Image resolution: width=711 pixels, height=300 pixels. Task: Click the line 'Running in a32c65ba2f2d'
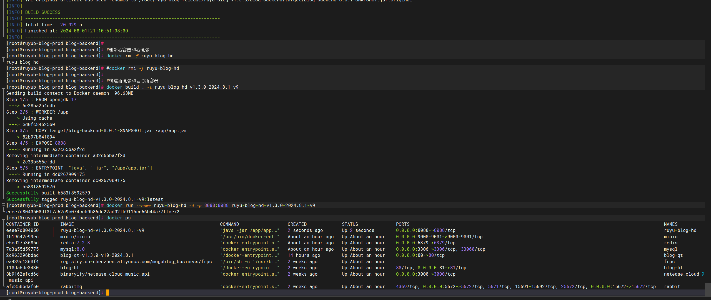pos(54,149)
